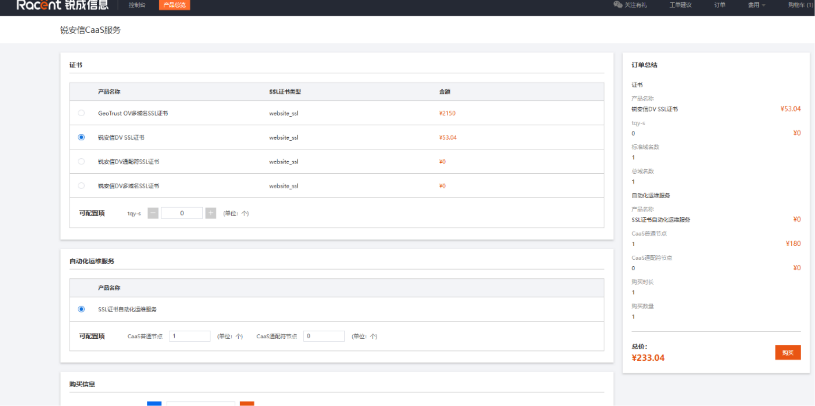This screenshot has height=406, width=815.
Task: Click the 自动化运维服务 section heading on the left
Action: tap(92, 261)
